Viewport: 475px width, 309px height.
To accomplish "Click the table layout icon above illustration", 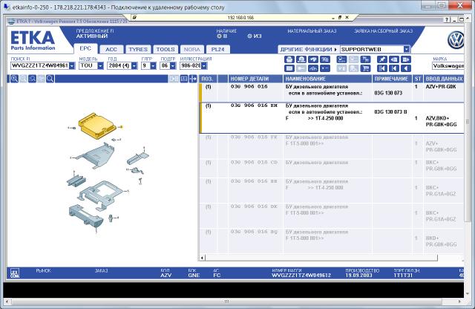I will click(x=184, y=79).
